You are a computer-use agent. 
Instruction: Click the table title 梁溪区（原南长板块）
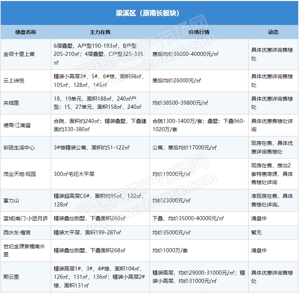148,13
